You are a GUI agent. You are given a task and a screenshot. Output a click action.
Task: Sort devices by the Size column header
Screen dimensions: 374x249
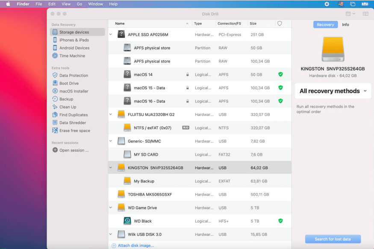click(x=253, y=23)
